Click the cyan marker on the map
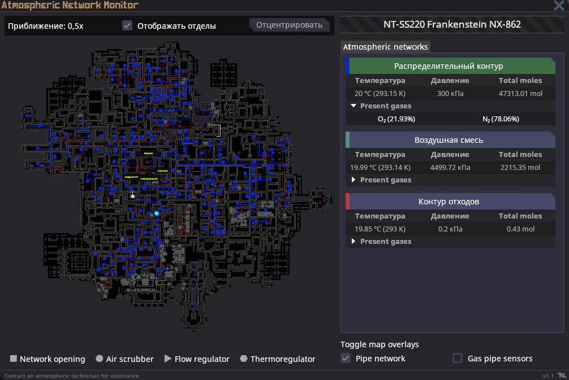The height and width of the screenshot is (380, 569). [x=157, y=213]
